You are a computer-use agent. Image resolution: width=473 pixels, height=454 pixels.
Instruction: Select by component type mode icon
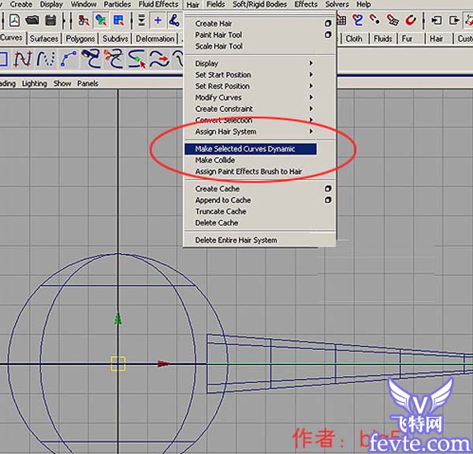(118, 20)
